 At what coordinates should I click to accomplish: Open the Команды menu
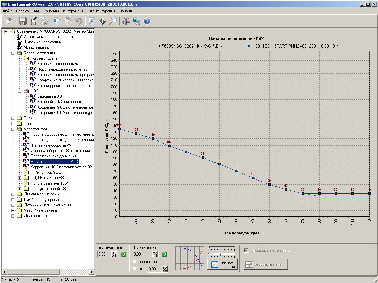(51, 11)
